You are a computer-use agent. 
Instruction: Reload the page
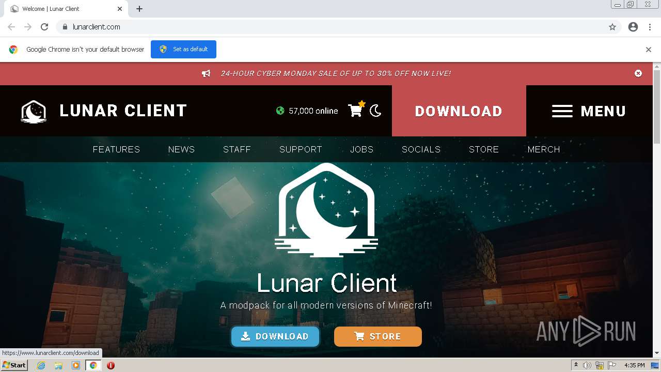(44, 27)
